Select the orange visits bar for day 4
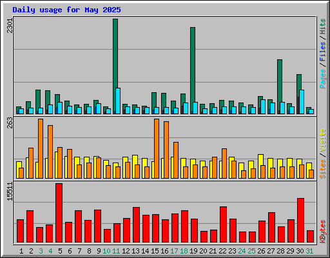Image resolution: width=330 pixels, height=258 pixels. tap(50, 152)
